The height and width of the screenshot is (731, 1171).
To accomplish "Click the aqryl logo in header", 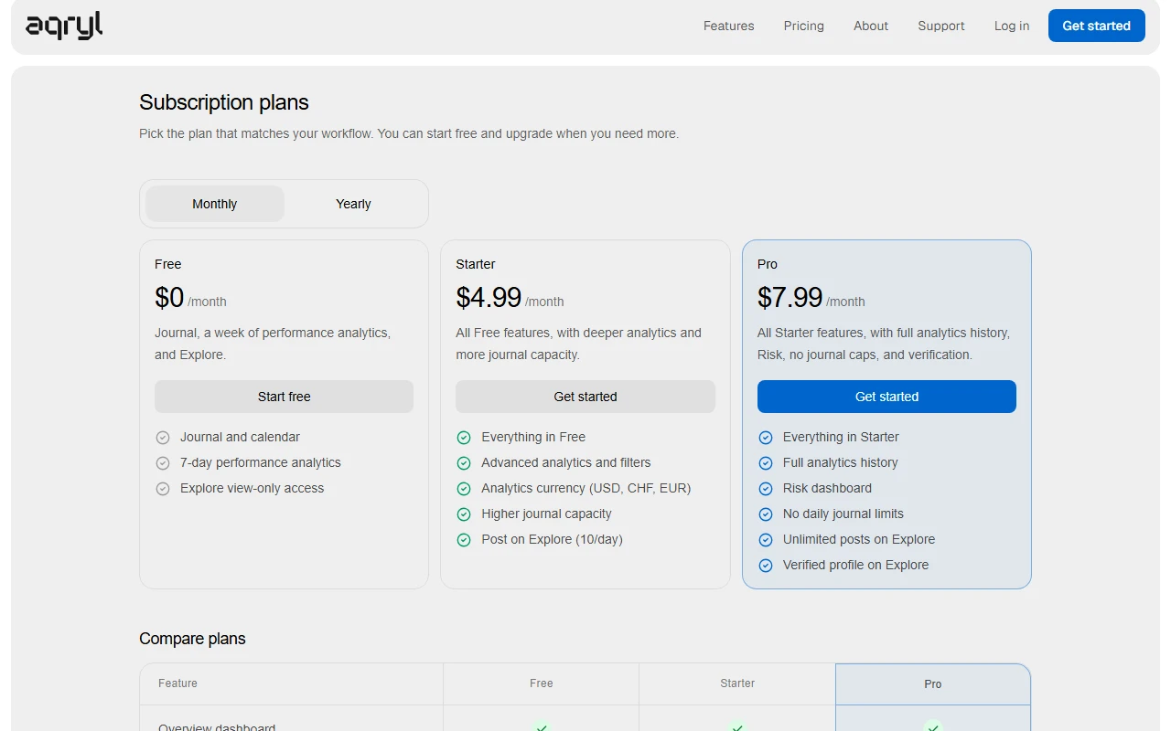I will (64, 26).
